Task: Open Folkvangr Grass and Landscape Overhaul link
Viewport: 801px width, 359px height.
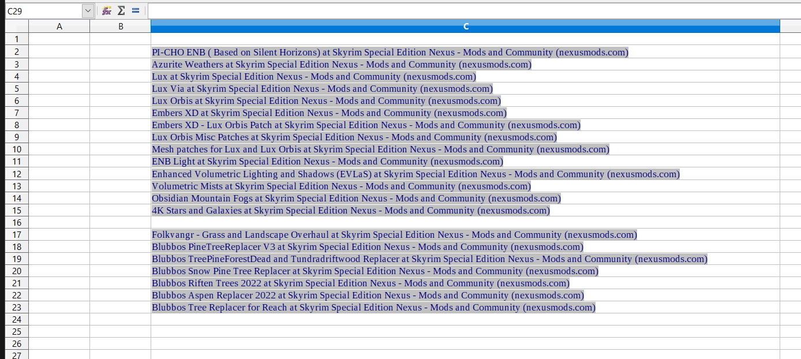Action: [x=395, y=234]
